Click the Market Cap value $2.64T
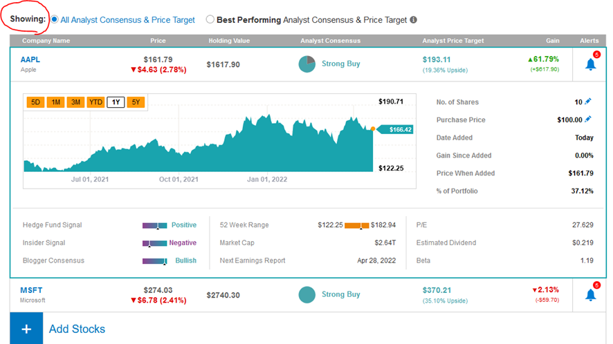Viewport: 613px width, 344px height. (385, 243)
